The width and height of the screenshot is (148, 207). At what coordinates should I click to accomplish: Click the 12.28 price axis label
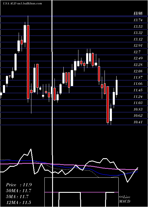pos(138,65)
